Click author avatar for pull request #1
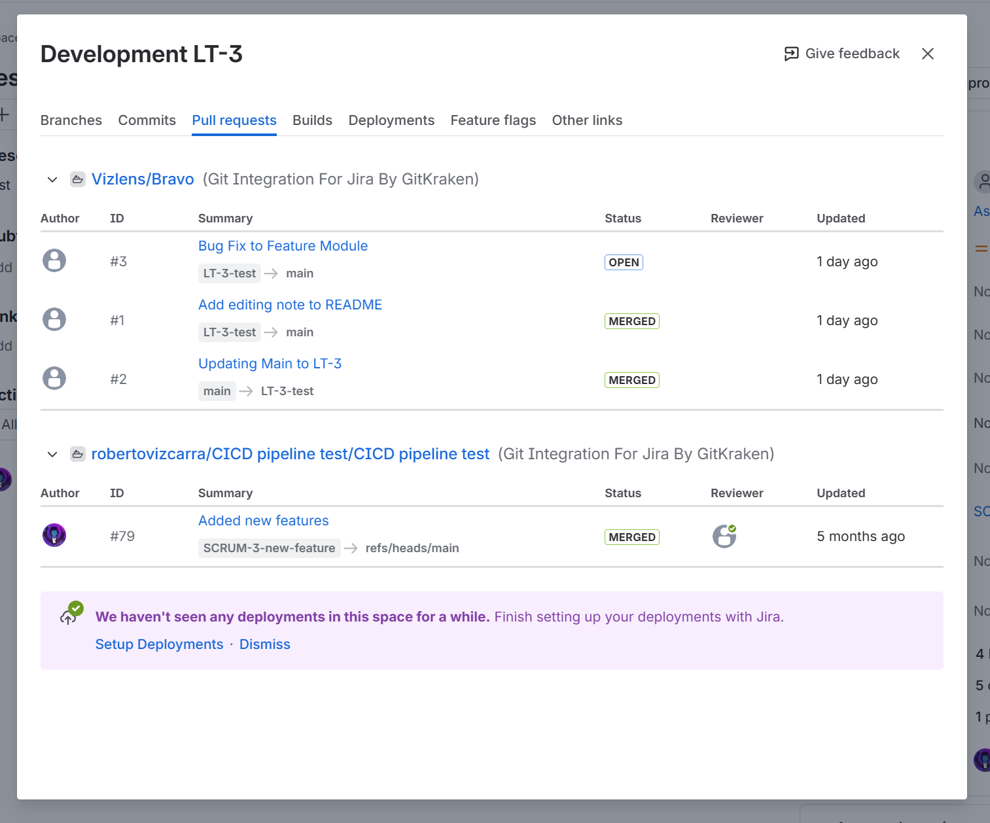The image size is (990, 823). tap(54, 319)
